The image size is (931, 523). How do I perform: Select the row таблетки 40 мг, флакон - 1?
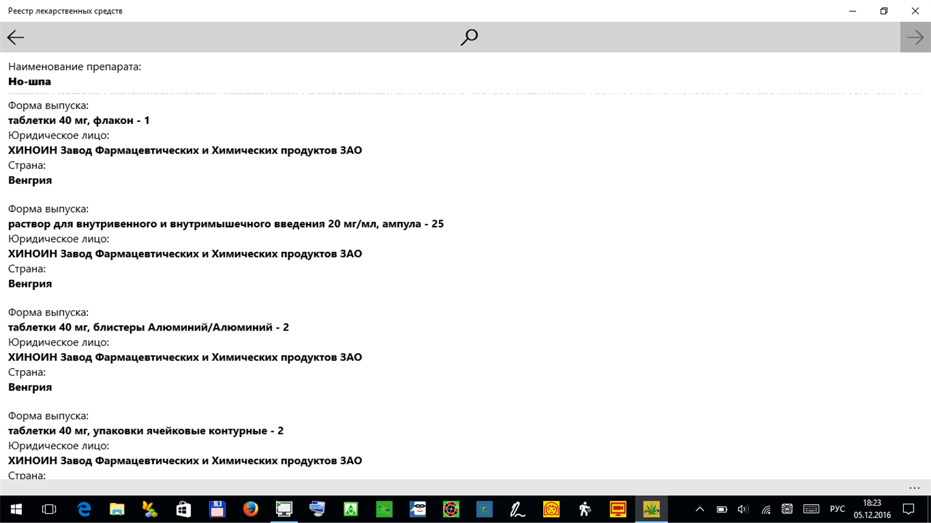tap(79, 120)
